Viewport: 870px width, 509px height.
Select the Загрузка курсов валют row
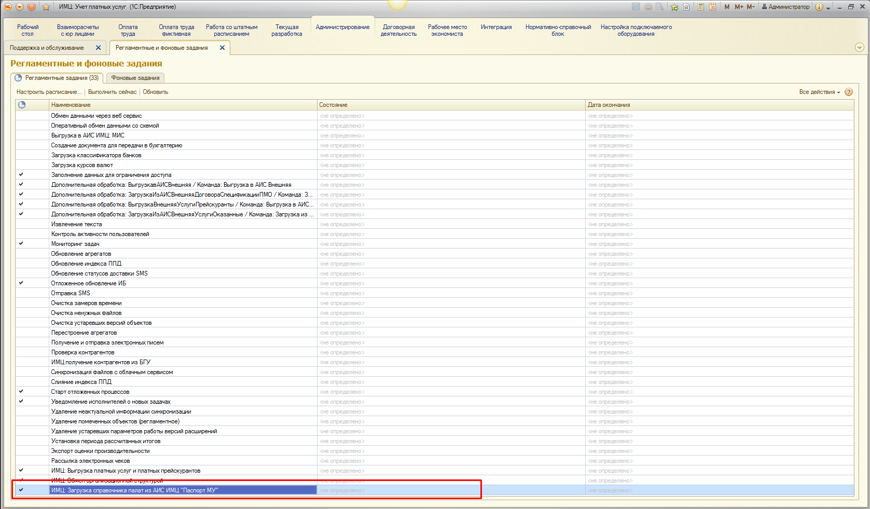[x=82, y=165]
